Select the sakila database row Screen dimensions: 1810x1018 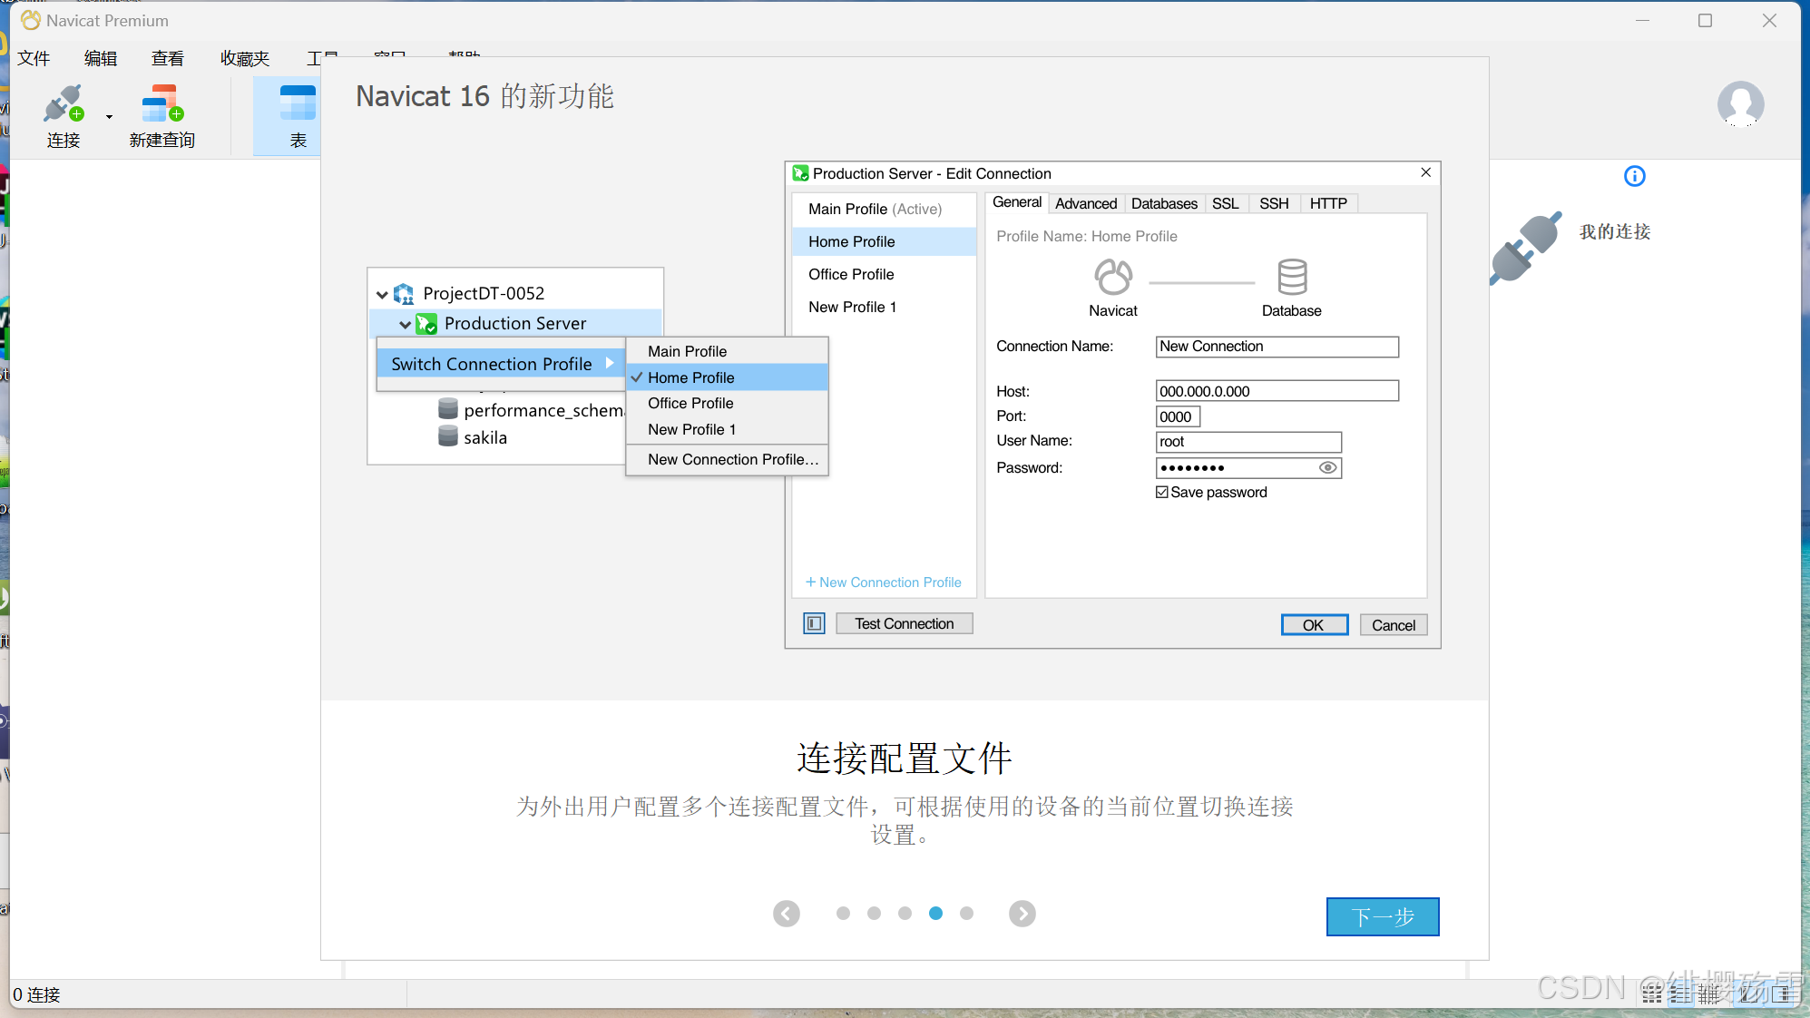point(473,437)
